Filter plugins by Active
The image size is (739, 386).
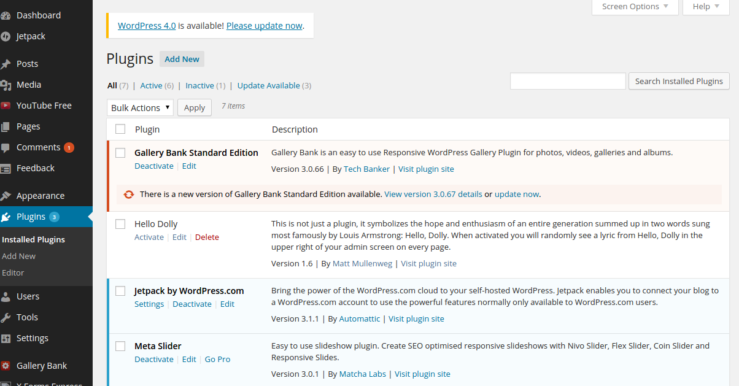(151, 86)
